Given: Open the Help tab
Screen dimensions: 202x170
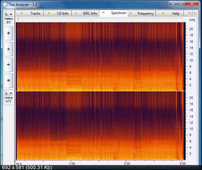Looking at the screenshot, I should (170, 14).
